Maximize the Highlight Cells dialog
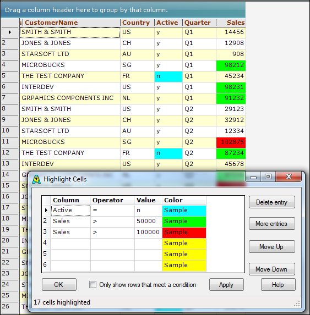 [x=268, y=177]
